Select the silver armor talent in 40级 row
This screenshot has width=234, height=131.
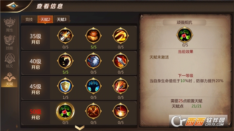point(93,61)
